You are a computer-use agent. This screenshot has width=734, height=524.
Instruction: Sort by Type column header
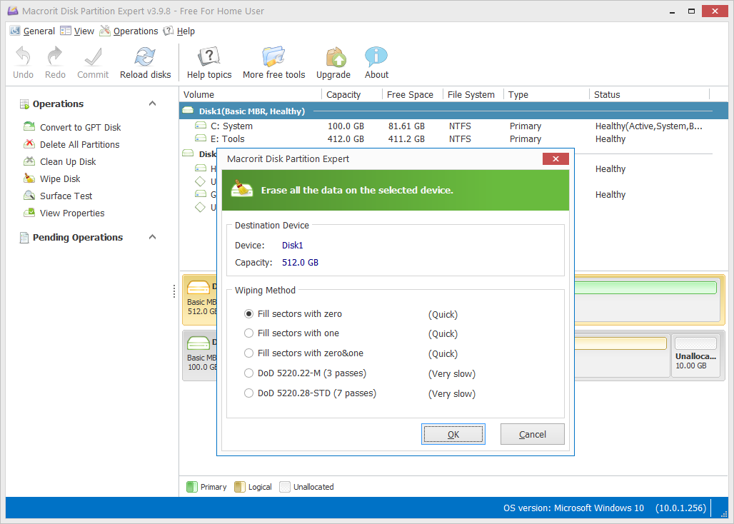click(546, 94)
